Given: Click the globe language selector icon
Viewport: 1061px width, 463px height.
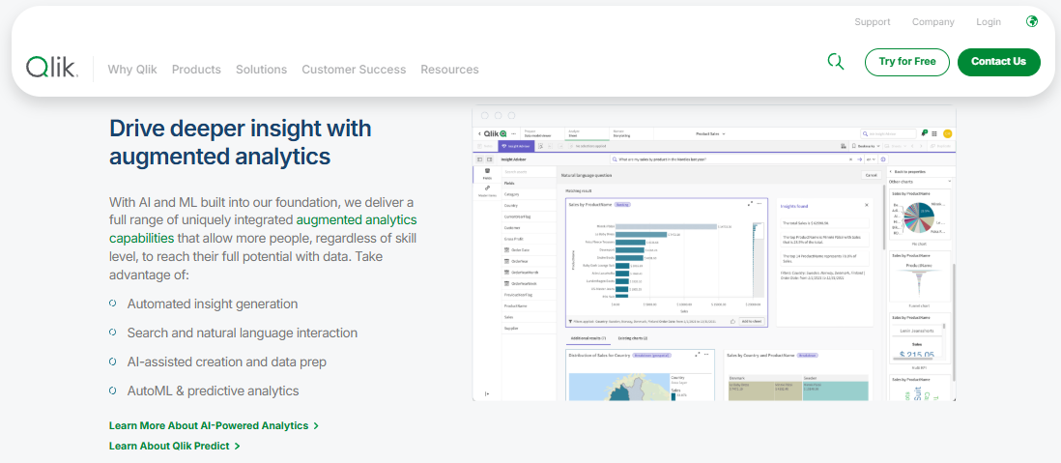Looking at the screenshot, I should tap(1031, 21).
